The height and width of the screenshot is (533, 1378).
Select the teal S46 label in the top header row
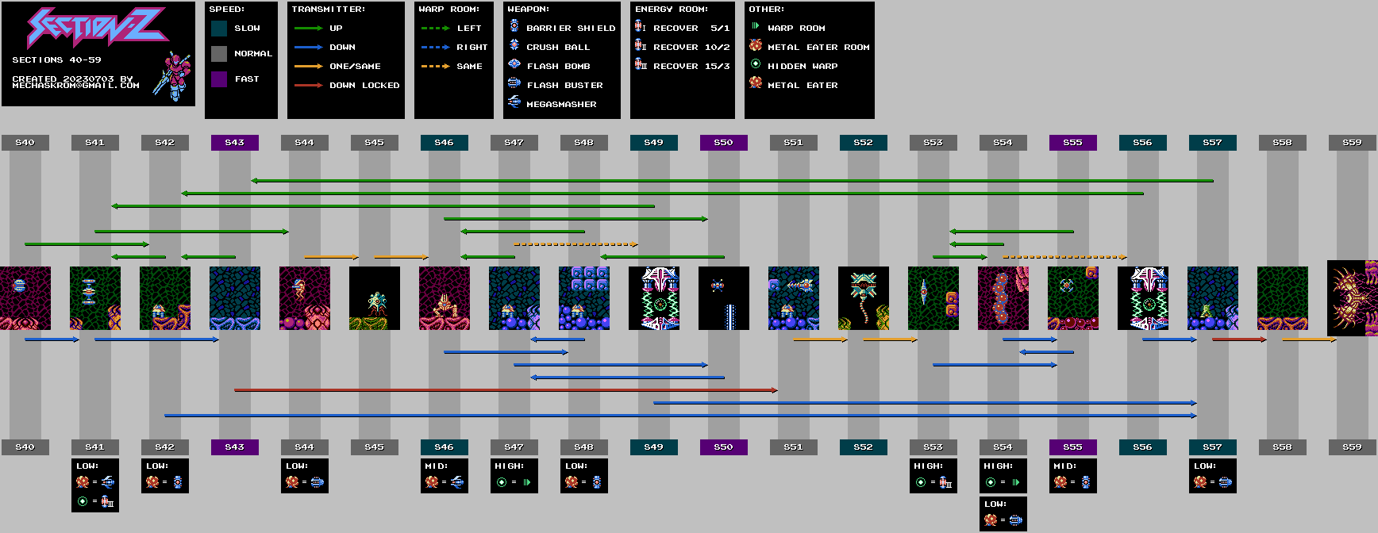pos(445,143)
